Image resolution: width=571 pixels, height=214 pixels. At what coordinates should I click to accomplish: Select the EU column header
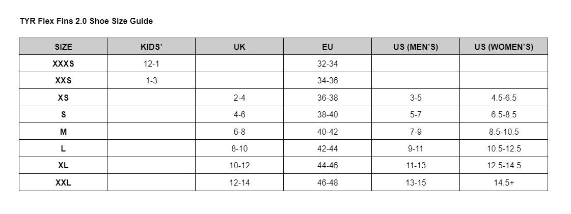(x=328, y=46)
